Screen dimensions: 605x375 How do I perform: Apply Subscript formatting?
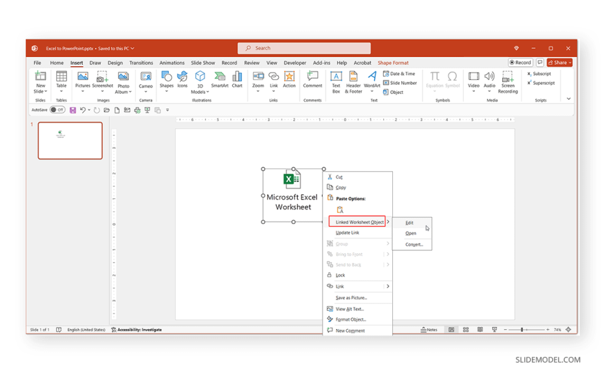pos(539,73)
